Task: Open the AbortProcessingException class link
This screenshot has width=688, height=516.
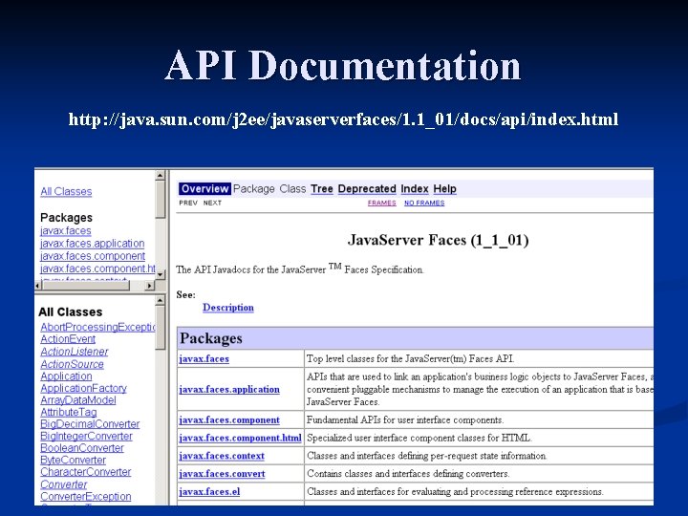Action: point(97,327)
